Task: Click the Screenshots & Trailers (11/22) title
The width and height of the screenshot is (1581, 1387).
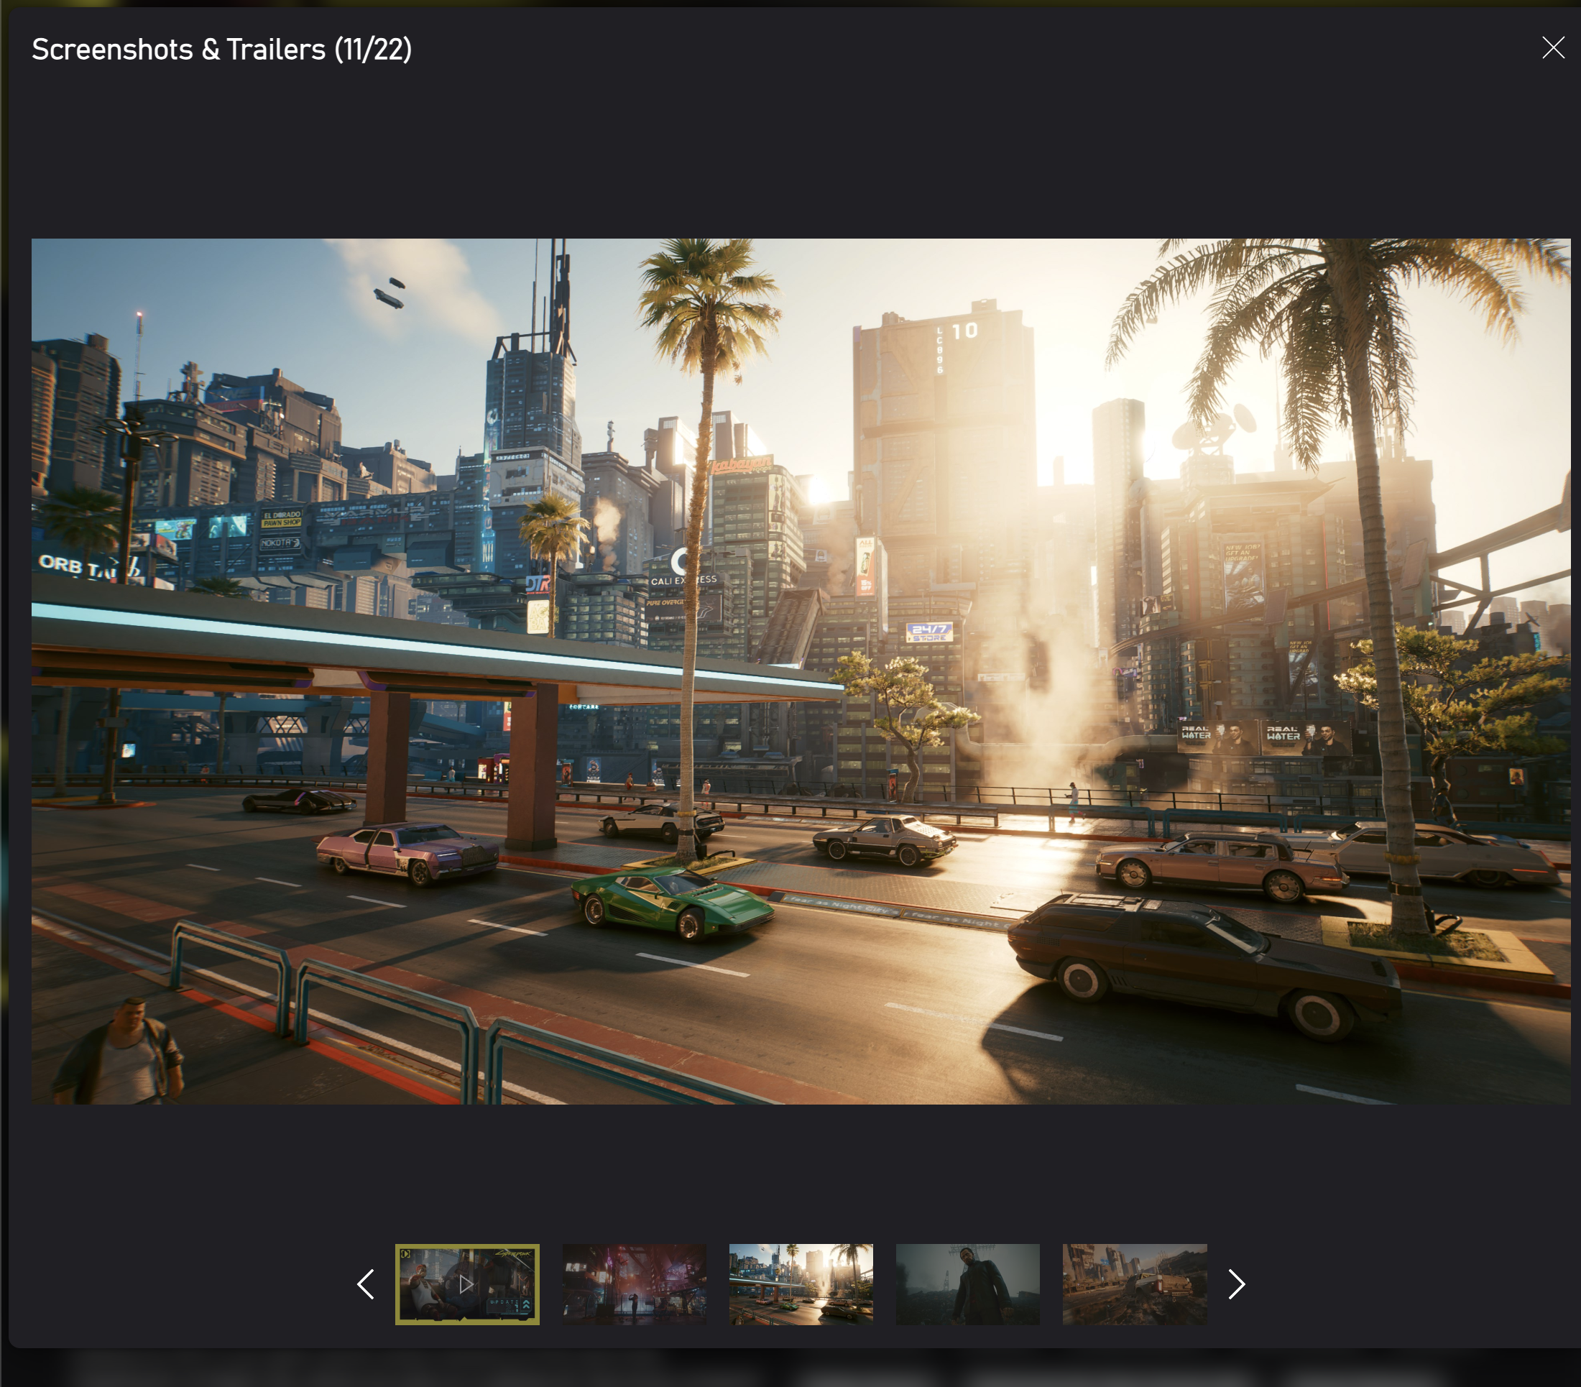Action: [222, 49]
